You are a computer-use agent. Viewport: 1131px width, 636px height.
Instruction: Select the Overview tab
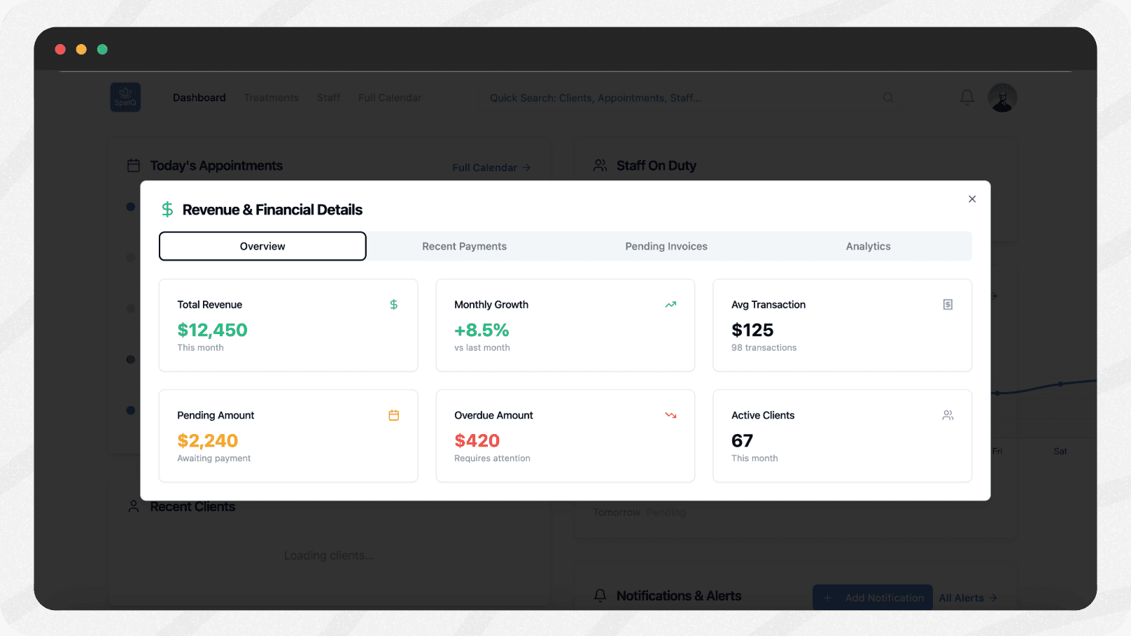pos(262,247)
